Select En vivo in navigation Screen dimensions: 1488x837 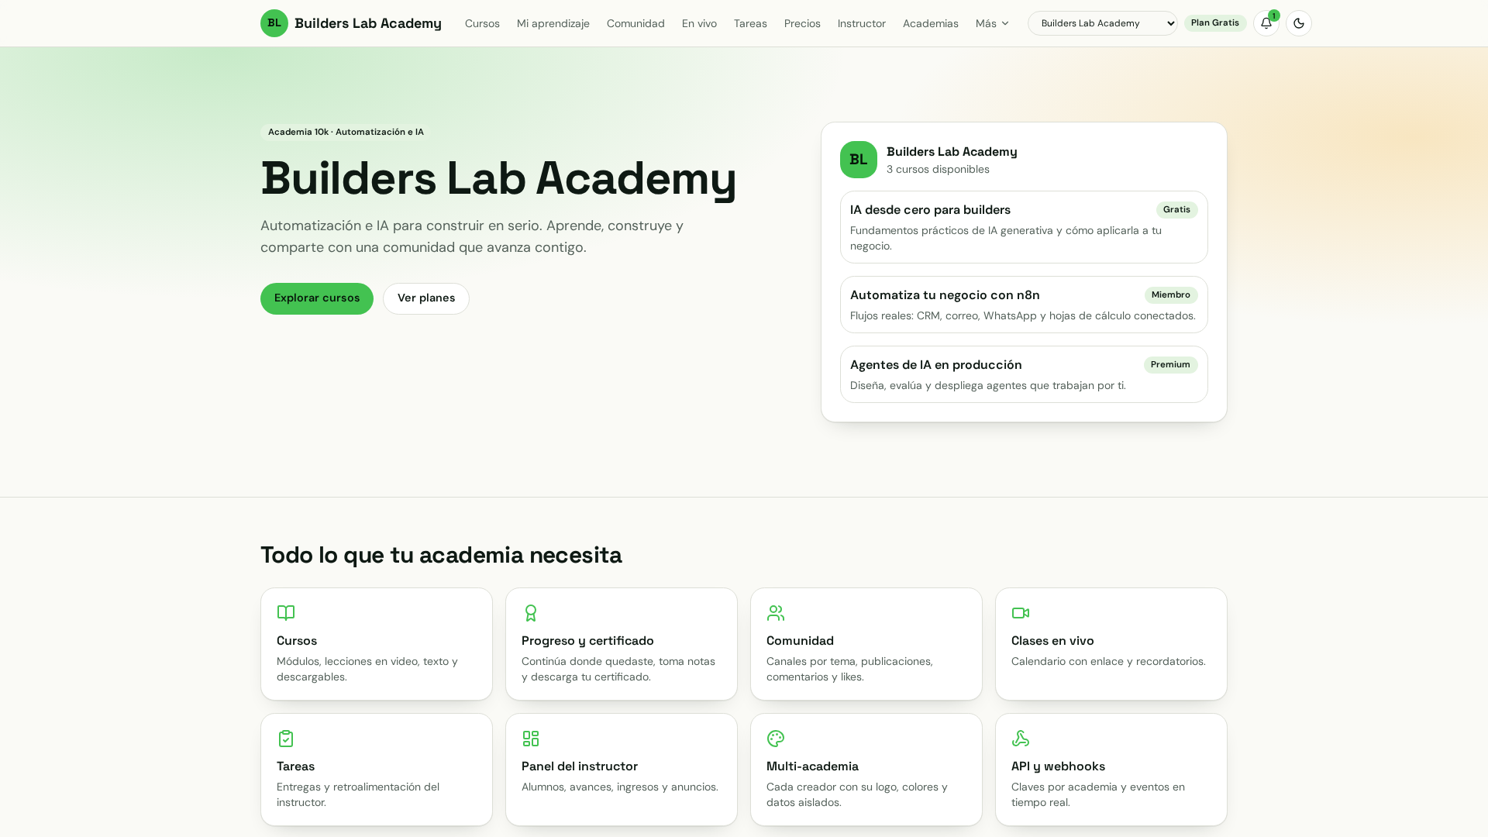coord(699,23)
